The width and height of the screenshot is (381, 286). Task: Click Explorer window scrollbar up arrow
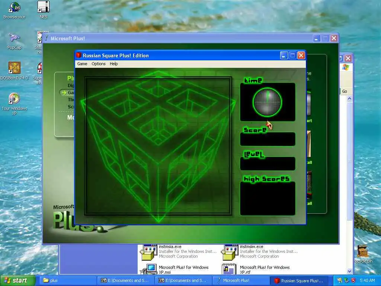(x=349, y=99)
